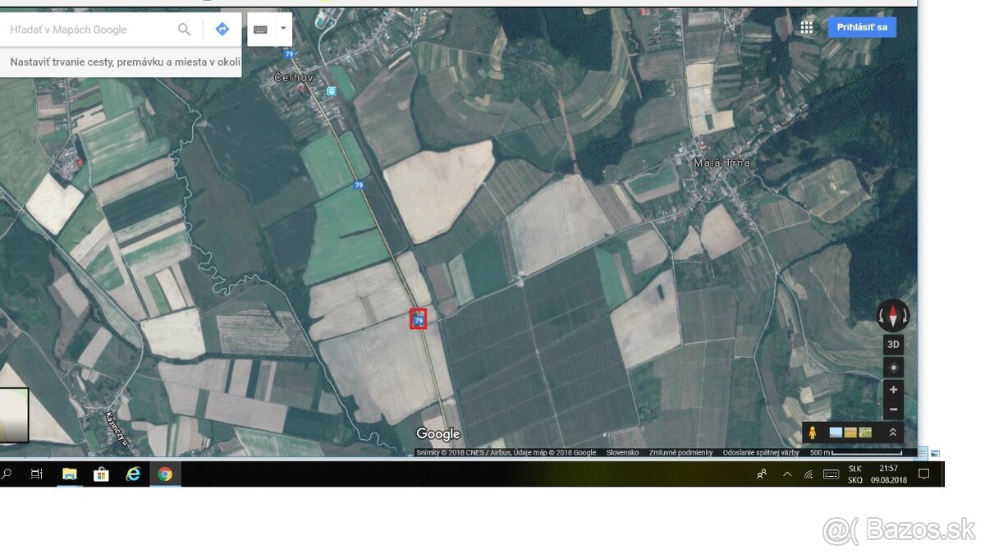Click the imagery copyright text 'Snímky © 2018 CNES'
This screenshot has width=985, height=554.
(x=449, y=453)
